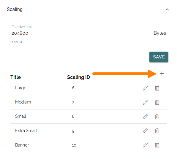Select the Banner row title
Image resolution: width=177 pixels, height=159 pixels.
pos(22,145)
